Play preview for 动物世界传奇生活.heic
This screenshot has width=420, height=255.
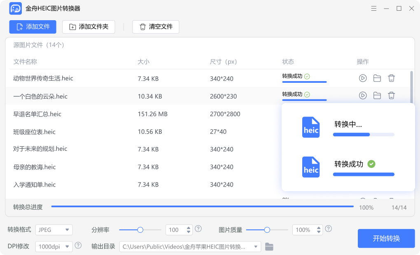[x=362, y=78]
